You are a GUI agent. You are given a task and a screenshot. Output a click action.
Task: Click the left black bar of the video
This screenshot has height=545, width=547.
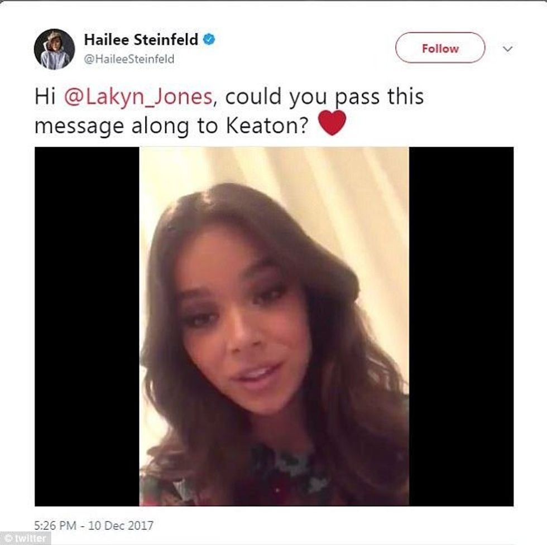click(87, 326)
